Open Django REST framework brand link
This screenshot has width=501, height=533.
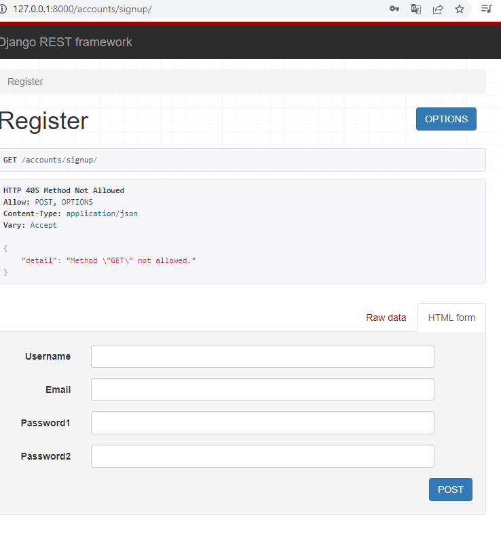[x=65, y=42]
